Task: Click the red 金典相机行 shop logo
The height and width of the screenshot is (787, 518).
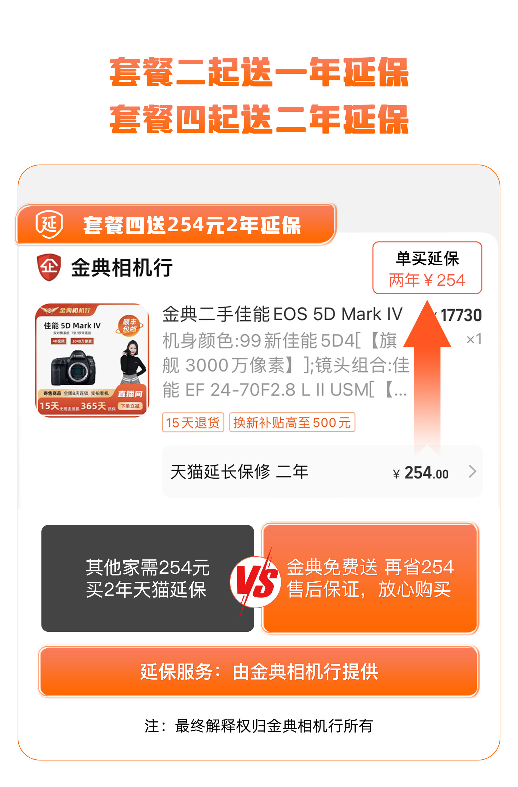Action: 49,267
